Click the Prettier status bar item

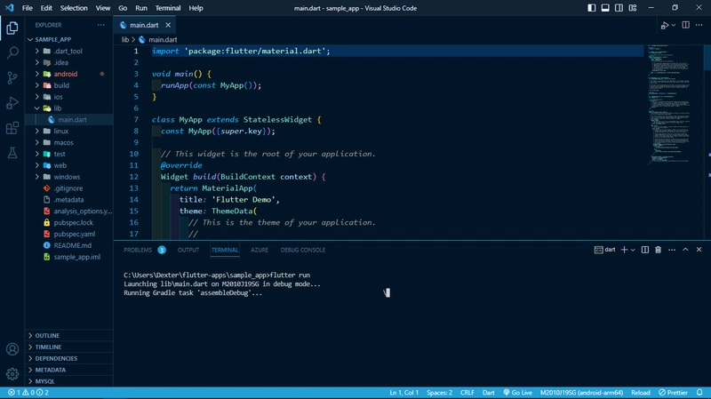pyautogui.click(x=675, y=392)
